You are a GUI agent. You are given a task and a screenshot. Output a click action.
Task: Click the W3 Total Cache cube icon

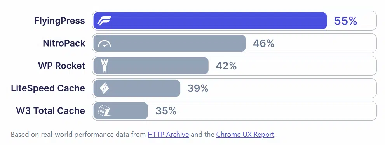(x=105, y=111)
